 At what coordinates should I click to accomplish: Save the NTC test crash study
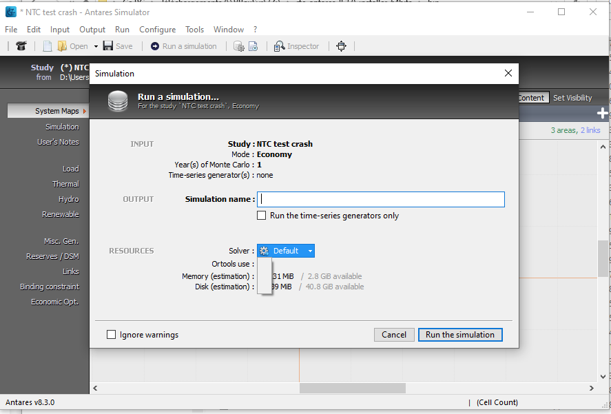point(117,45)
